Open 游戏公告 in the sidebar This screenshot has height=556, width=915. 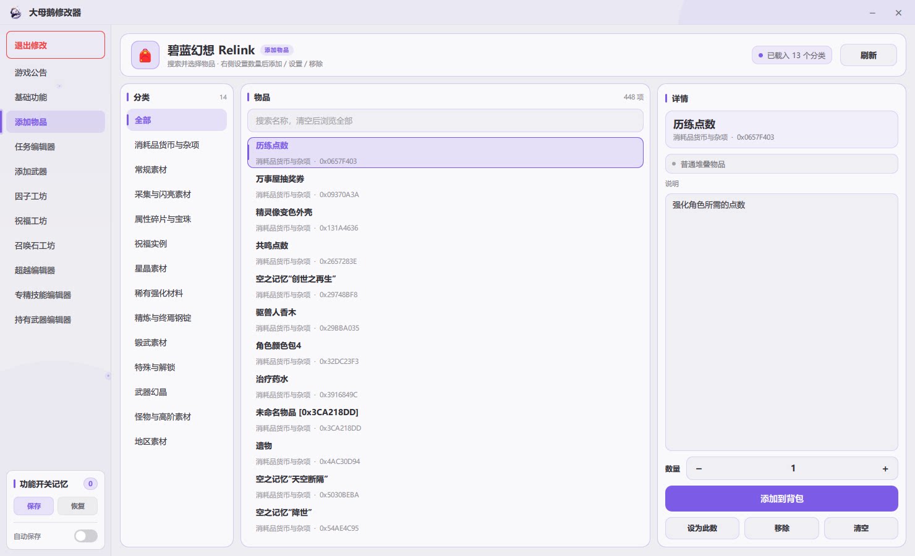(56, 72)
